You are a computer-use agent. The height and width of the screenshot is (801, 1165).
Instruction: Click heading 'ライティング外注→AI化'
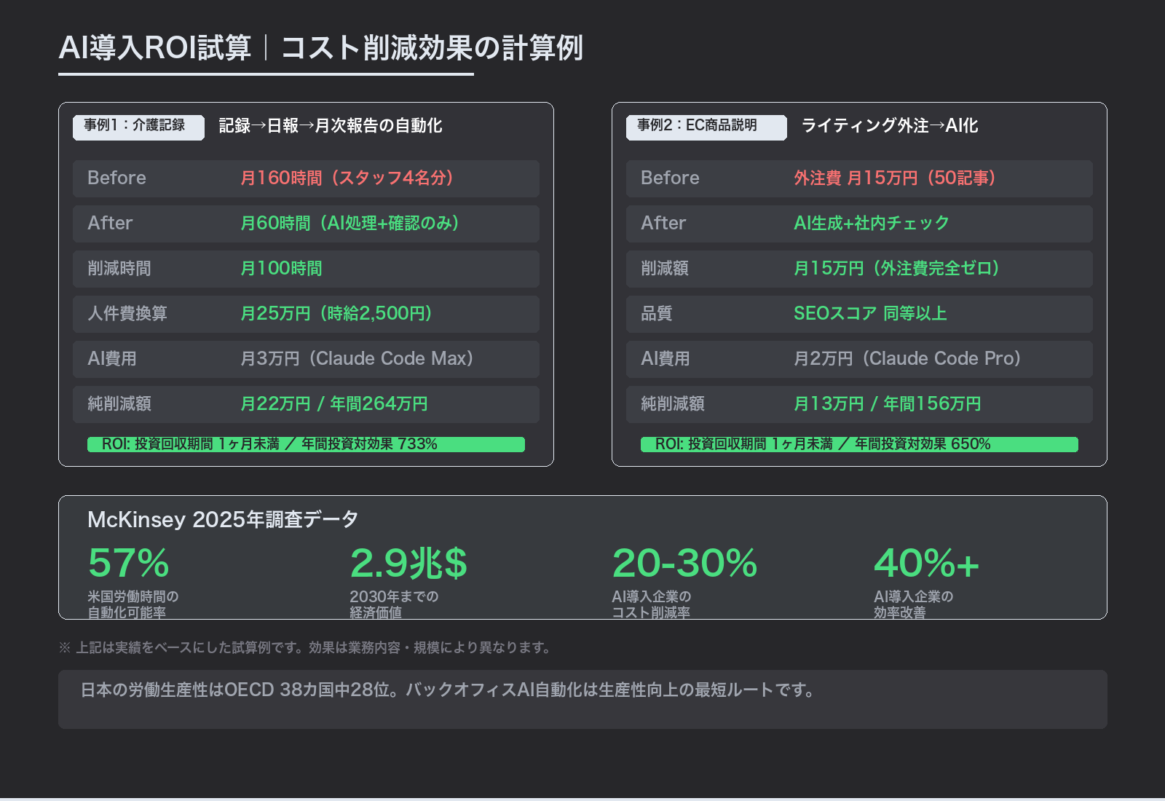click(890, 126)
